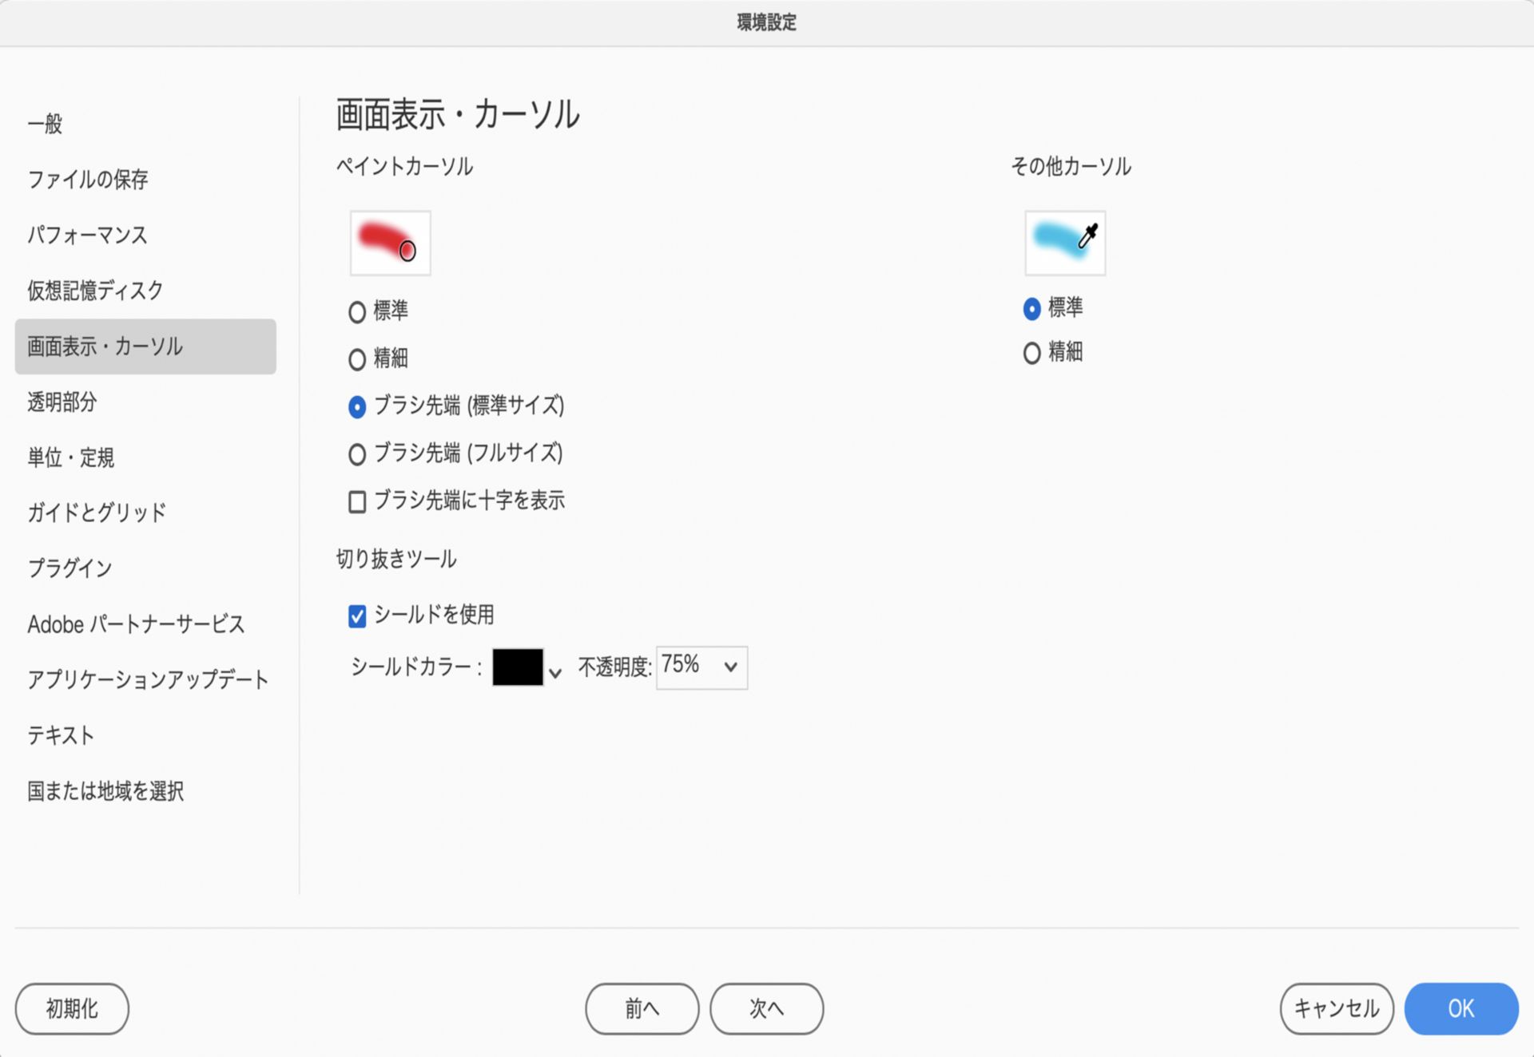The image size is (1534, 1057).
Task: Select 精細 under ペイントカーソル
Action: pyautogui.click(x=357, y=359)
